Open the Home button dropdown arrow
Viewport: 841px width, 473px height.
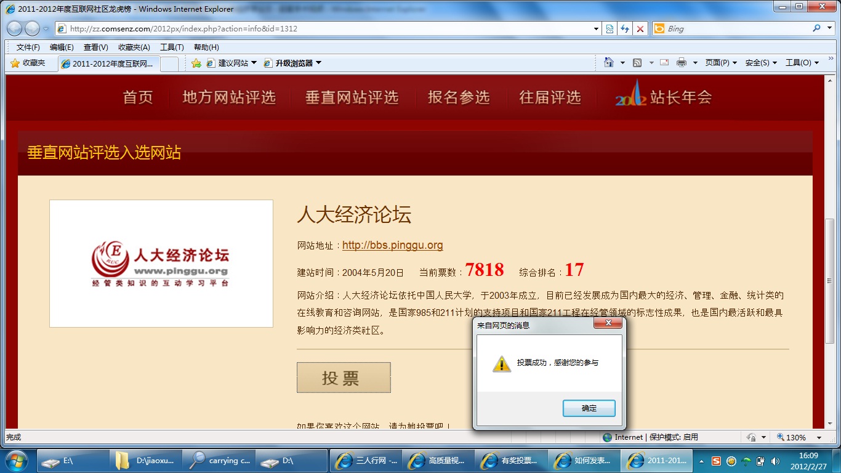[622, 63]
